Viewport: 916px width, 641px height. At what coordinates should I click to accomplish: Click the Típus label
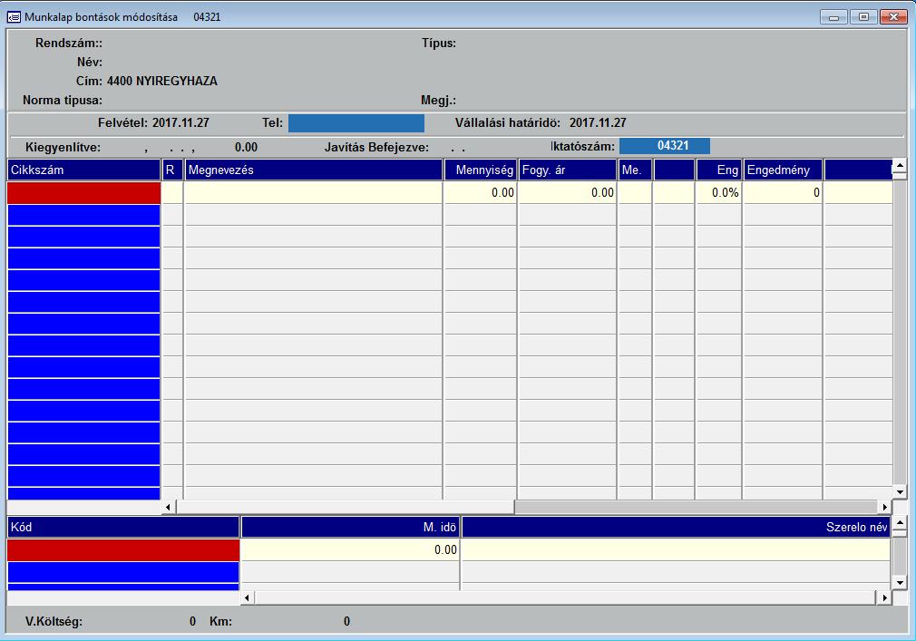(x=439, y=44)
